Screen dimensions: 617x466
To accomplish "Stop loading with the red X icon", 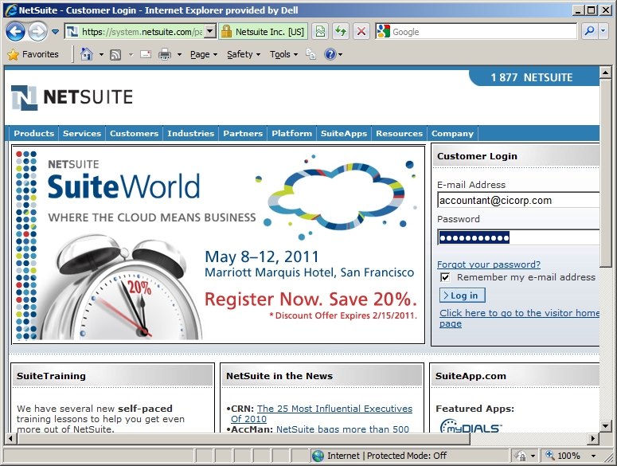I will 361,32.
